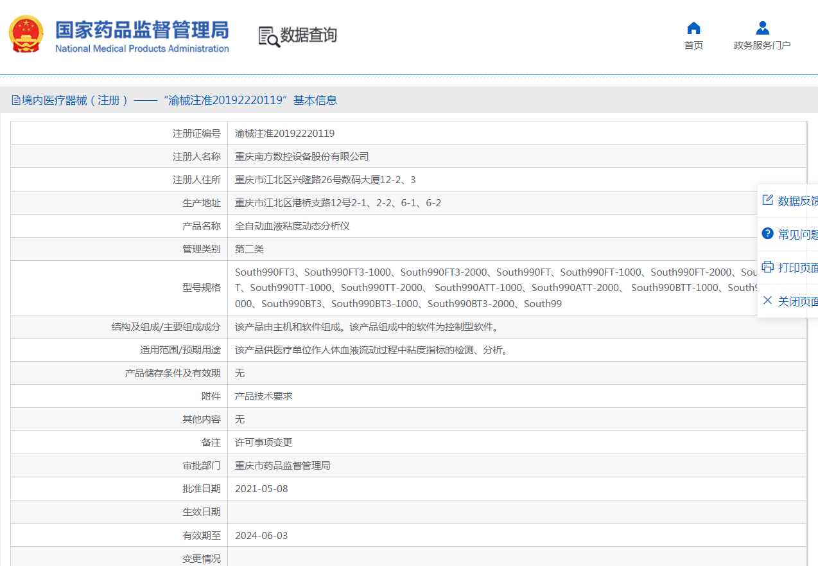This screenshot has height=566, width=818.
Task: Click the 产品技术要求 attachment value
Action: (x=264, y=396)
